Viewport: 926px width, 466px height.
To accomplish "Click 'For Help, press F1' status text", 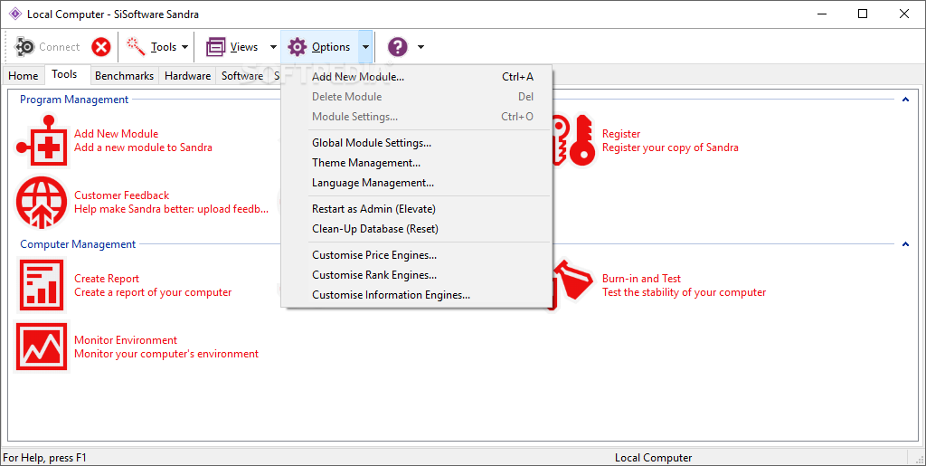I will coord(45,458).
